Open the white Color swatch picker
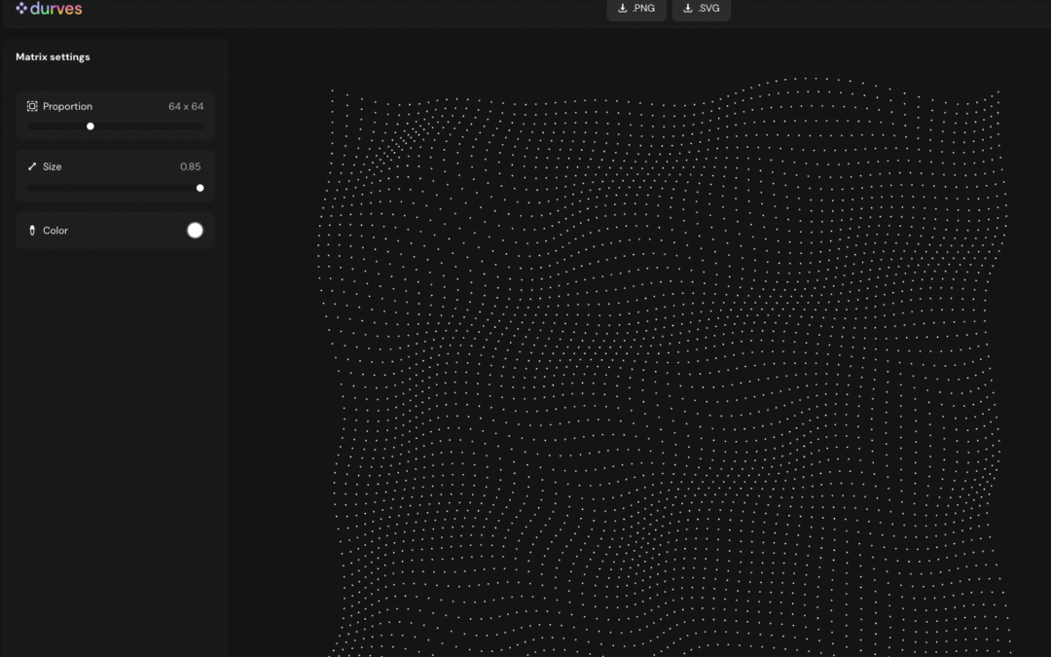 195,230
